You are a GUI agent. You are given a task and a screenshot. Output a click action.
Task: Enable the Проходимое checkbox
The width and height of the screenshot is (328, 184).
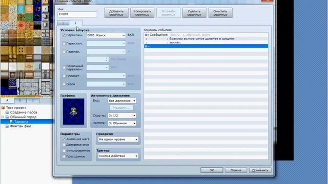coord(64,156)
